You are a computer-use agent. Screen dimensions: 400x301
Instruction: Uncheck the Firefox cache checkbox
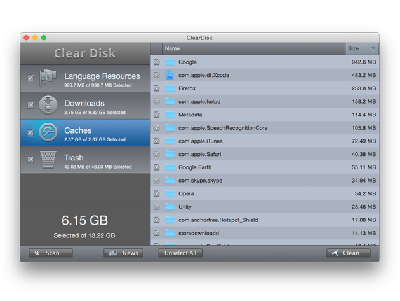click(157, 88)
